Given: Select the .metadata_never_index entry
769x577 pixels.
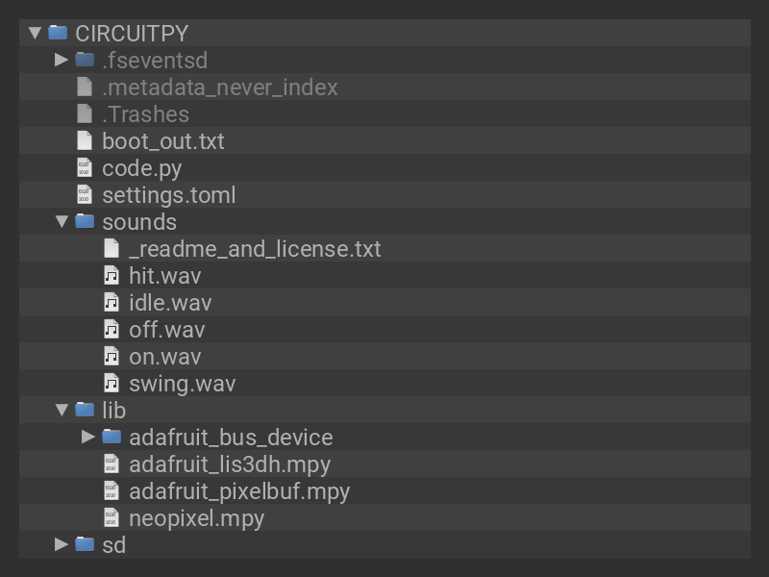Looking at the screenshot, I should click(220, 87).
